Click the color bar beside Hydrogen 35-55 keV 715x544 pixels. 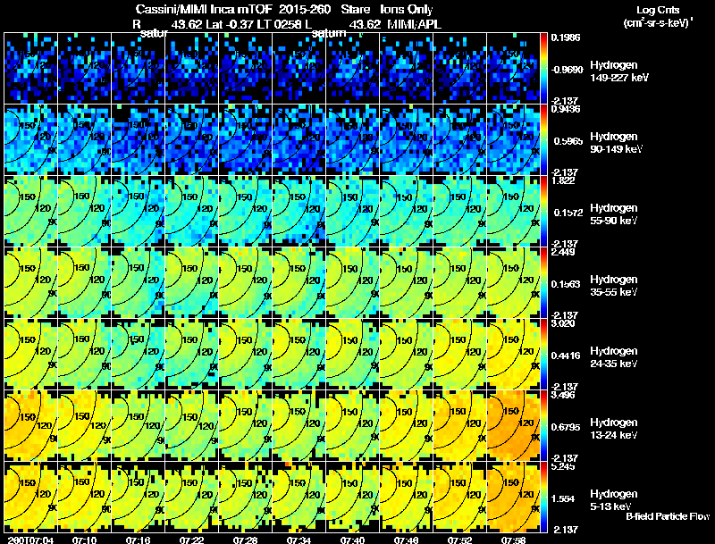tap(543, 282)
